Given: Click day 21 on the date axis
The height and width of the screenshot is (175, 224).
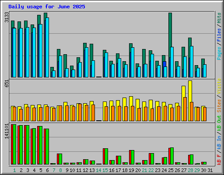Looking at the screenshot, I should pyautogui.click(x=144, y=170).
